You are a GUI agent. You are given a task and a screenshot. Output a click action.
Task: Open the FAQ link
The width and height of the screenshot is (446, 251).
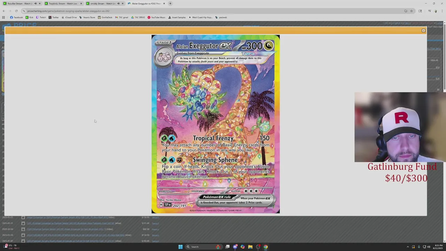click(x=406, y=23)
